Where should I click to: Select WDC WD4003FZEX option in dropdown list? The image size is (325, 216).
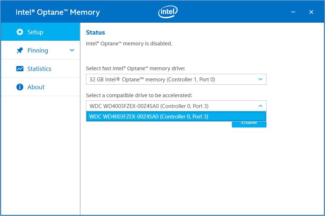point(176,116)
